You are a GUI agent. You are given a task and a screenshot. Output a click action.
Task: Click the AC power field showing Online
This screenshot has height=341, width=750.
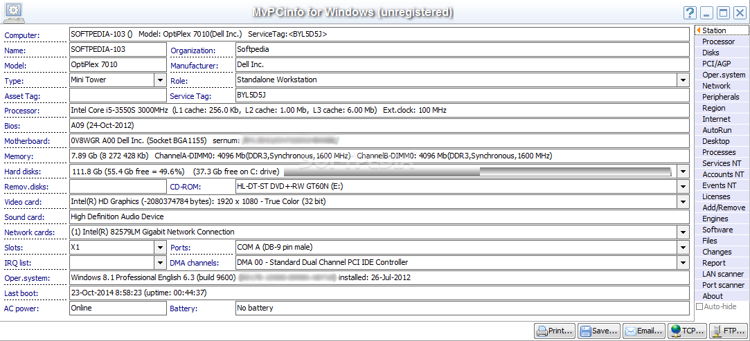118,308
